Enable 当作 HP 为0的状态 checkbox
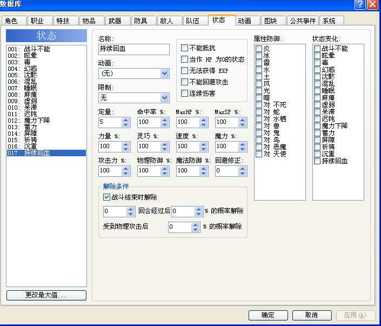This screenshot has width=381, height=326. [184, 59]
